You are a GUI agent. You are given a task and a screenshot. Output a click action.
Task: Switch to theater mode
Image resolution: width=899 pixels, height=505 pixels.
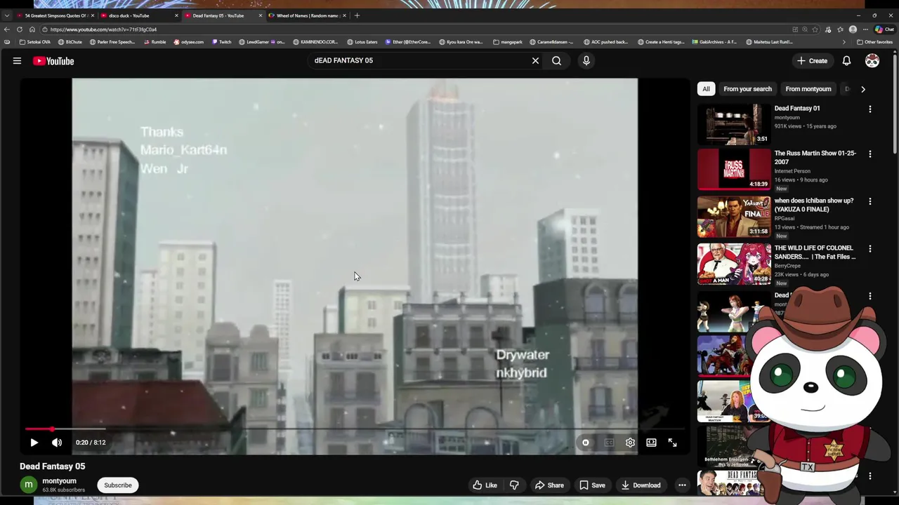click(651, 443)
